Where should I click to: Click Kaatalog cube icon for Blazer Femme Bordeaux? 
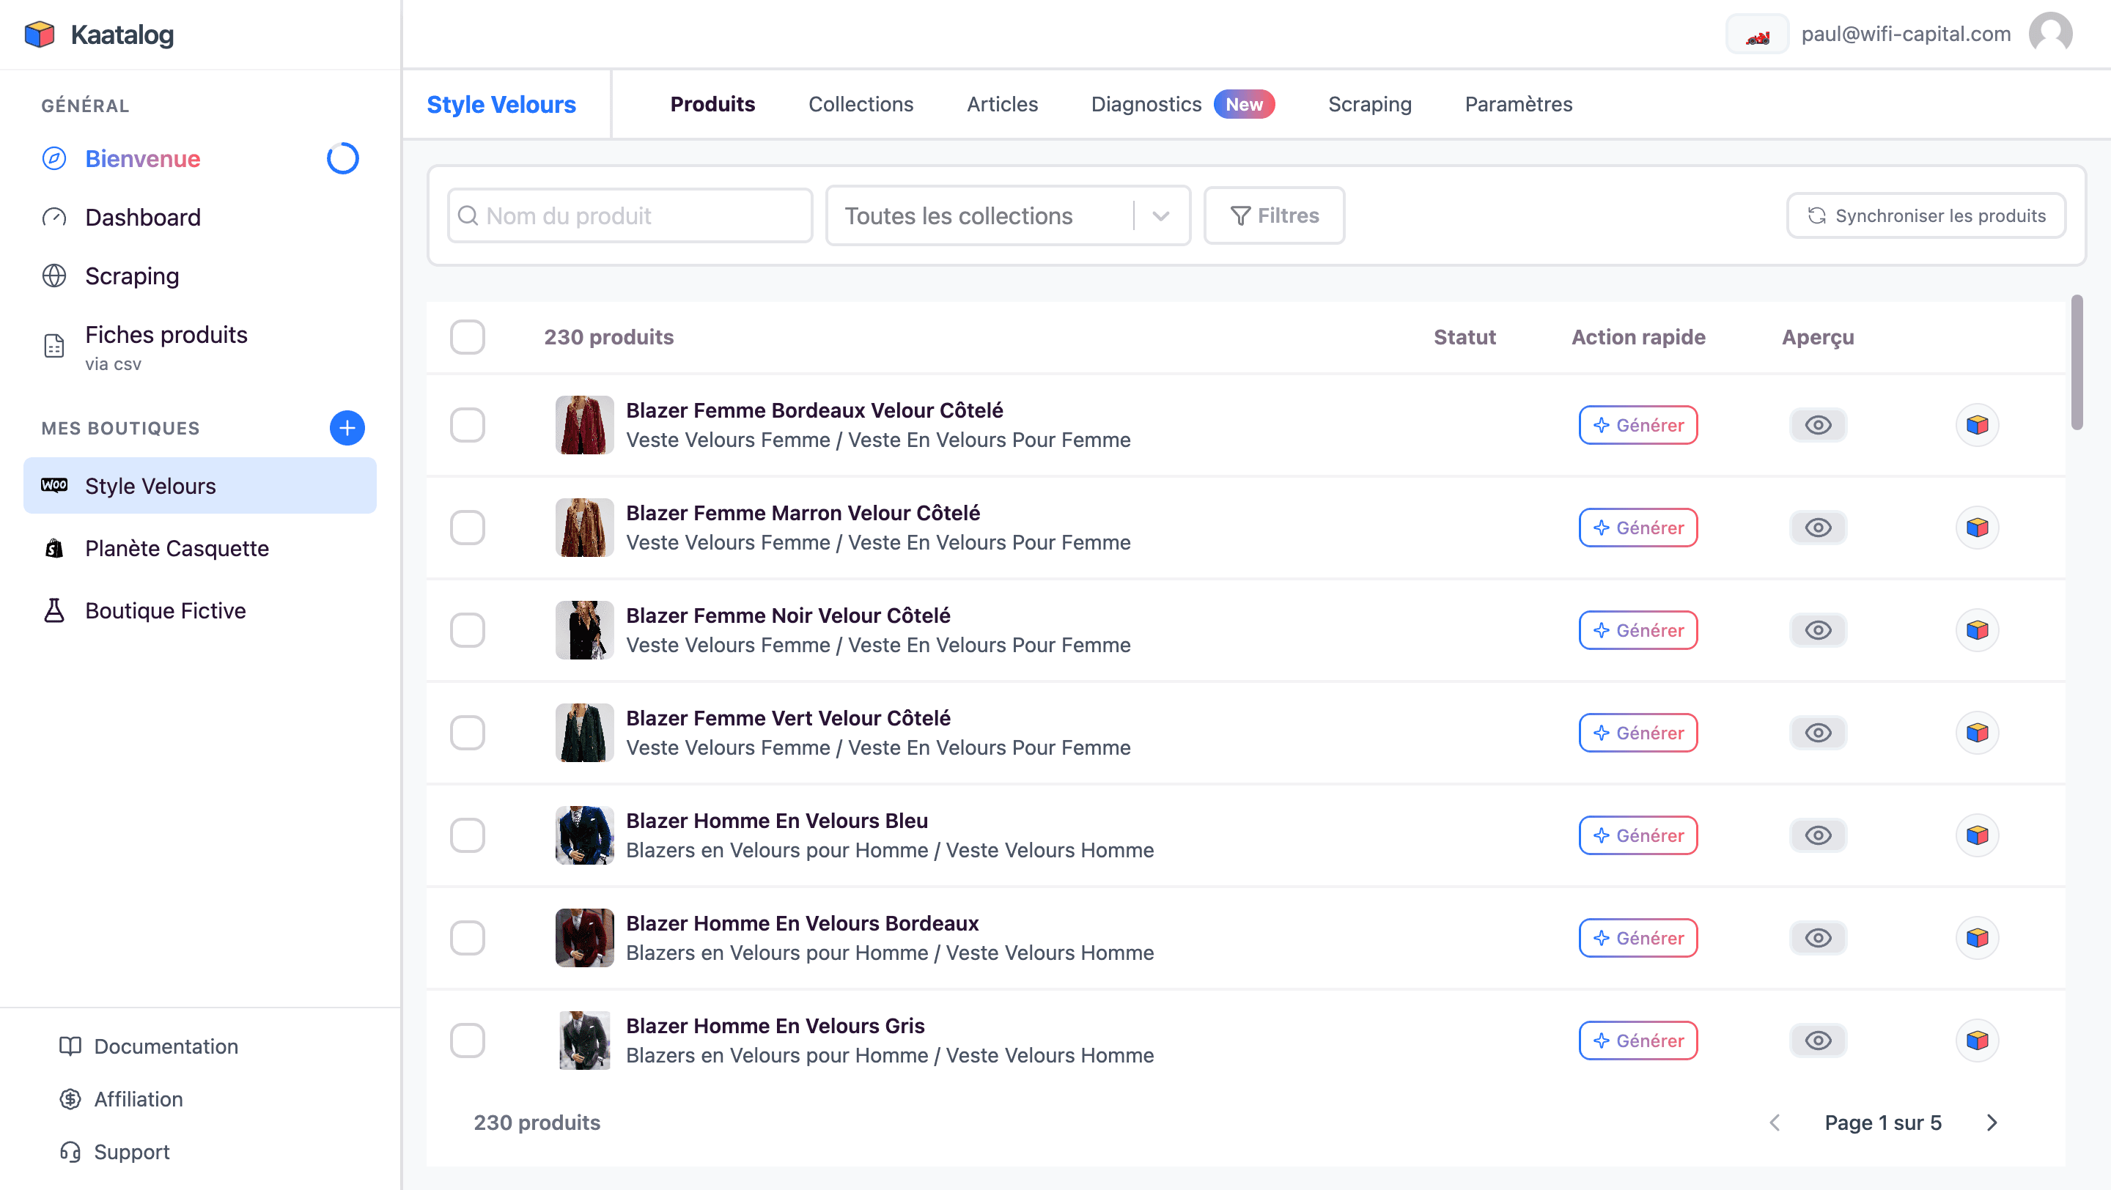pyautogui.click(x=1977, y=425)
